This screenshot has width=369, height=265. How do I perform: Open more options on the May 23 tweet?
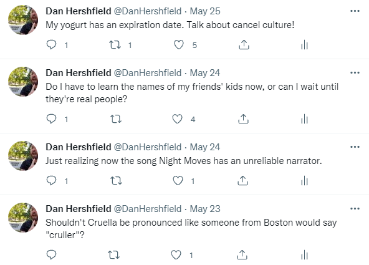(x=355, y=209)
